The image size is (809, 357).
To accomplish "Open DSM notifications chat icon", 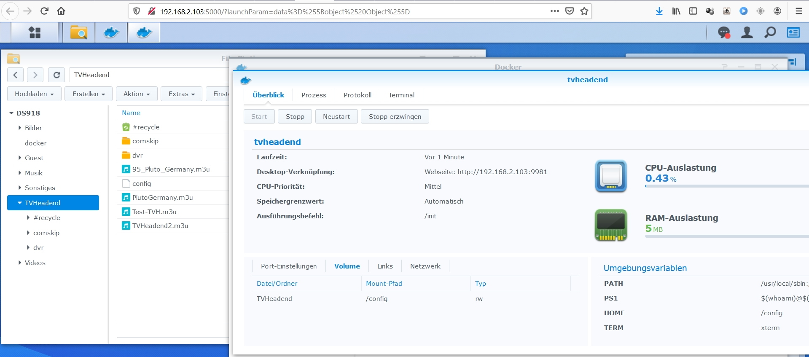I will click(724, 32).
